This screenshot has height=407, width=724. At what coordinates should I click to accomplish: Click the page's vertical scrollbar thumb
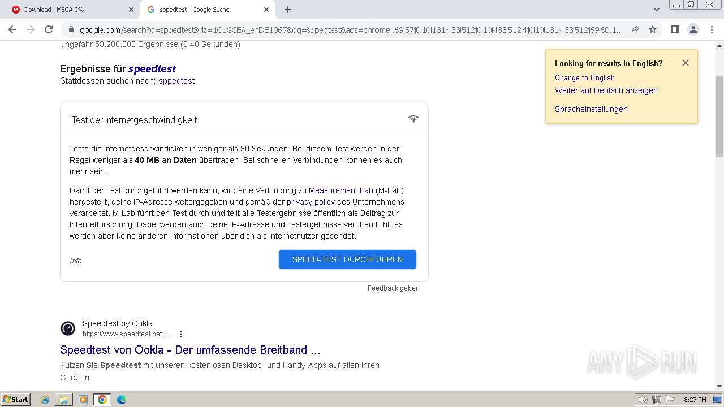(x=719, y=116)
